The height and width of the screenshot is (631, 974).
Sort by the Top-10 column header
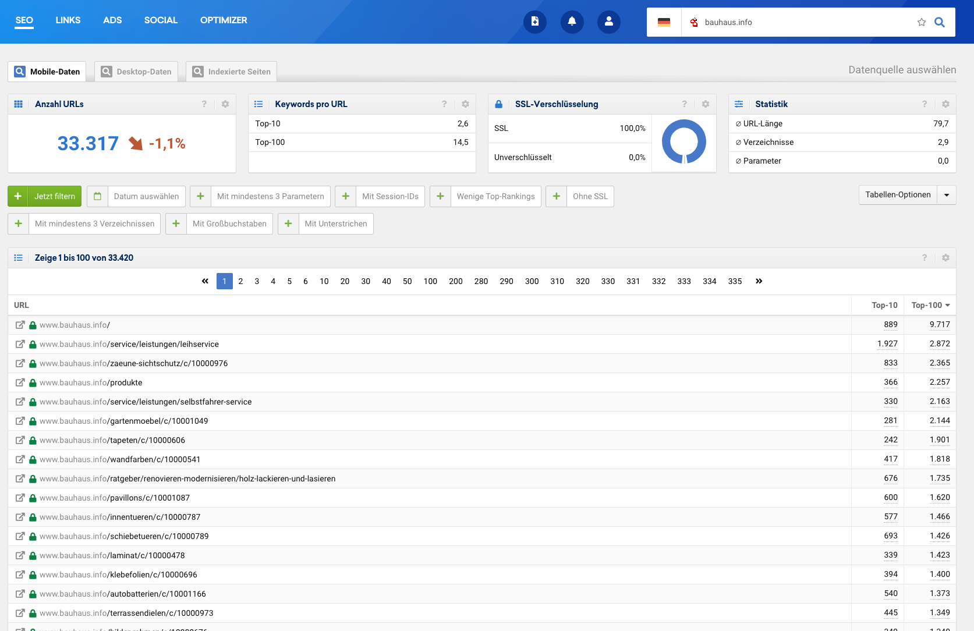point(884,305)
